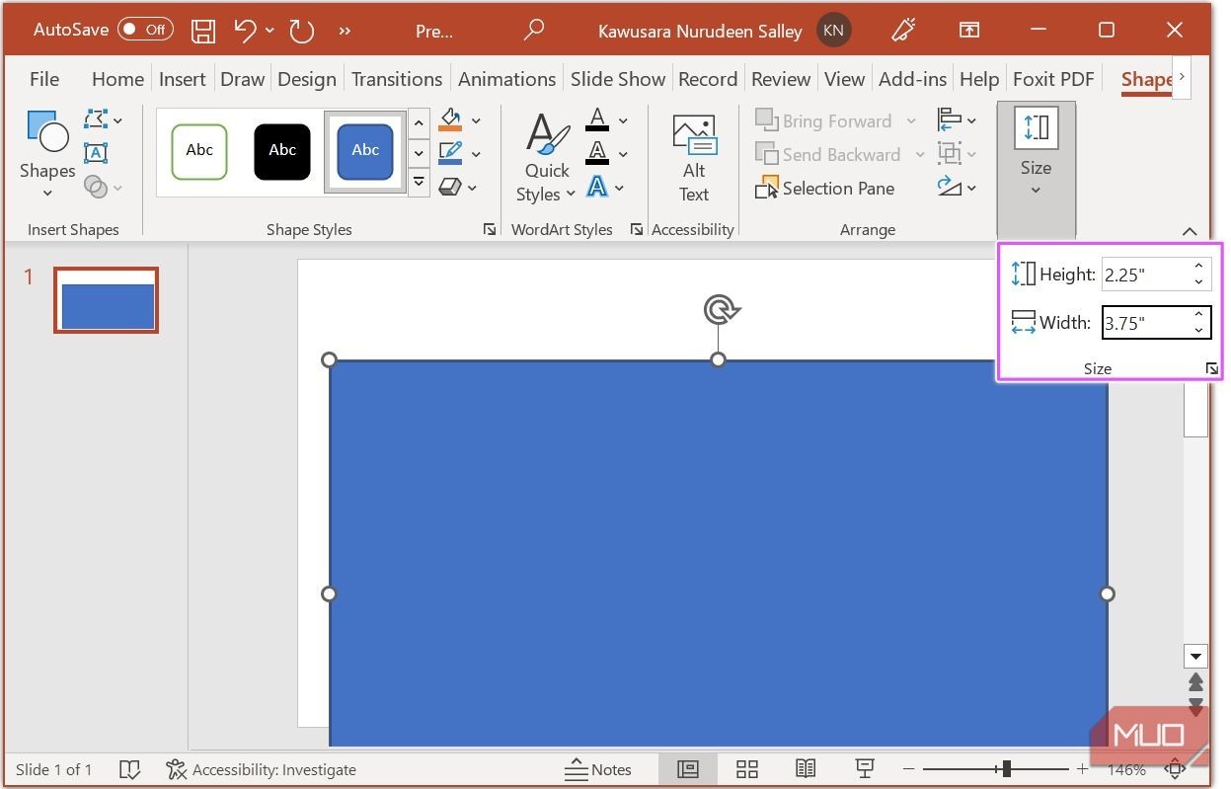The image size is (1231, 789).
Task: Show the next Shape Styles row
Action: (x=419, y=154)
